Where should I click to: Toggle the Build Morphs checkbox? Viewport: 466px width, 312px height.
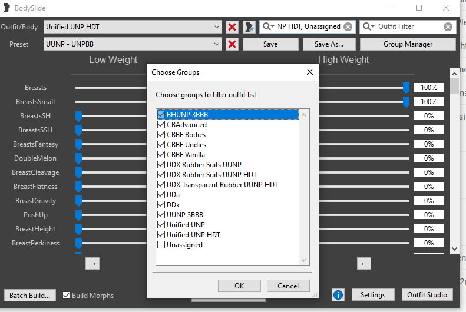pyautogui.click(x=66, y=296)
